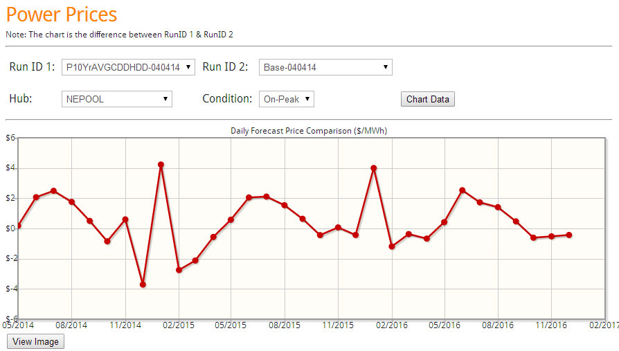
Task: Click the 08/2014 x-axis label
Action: [x=71, y=325]
